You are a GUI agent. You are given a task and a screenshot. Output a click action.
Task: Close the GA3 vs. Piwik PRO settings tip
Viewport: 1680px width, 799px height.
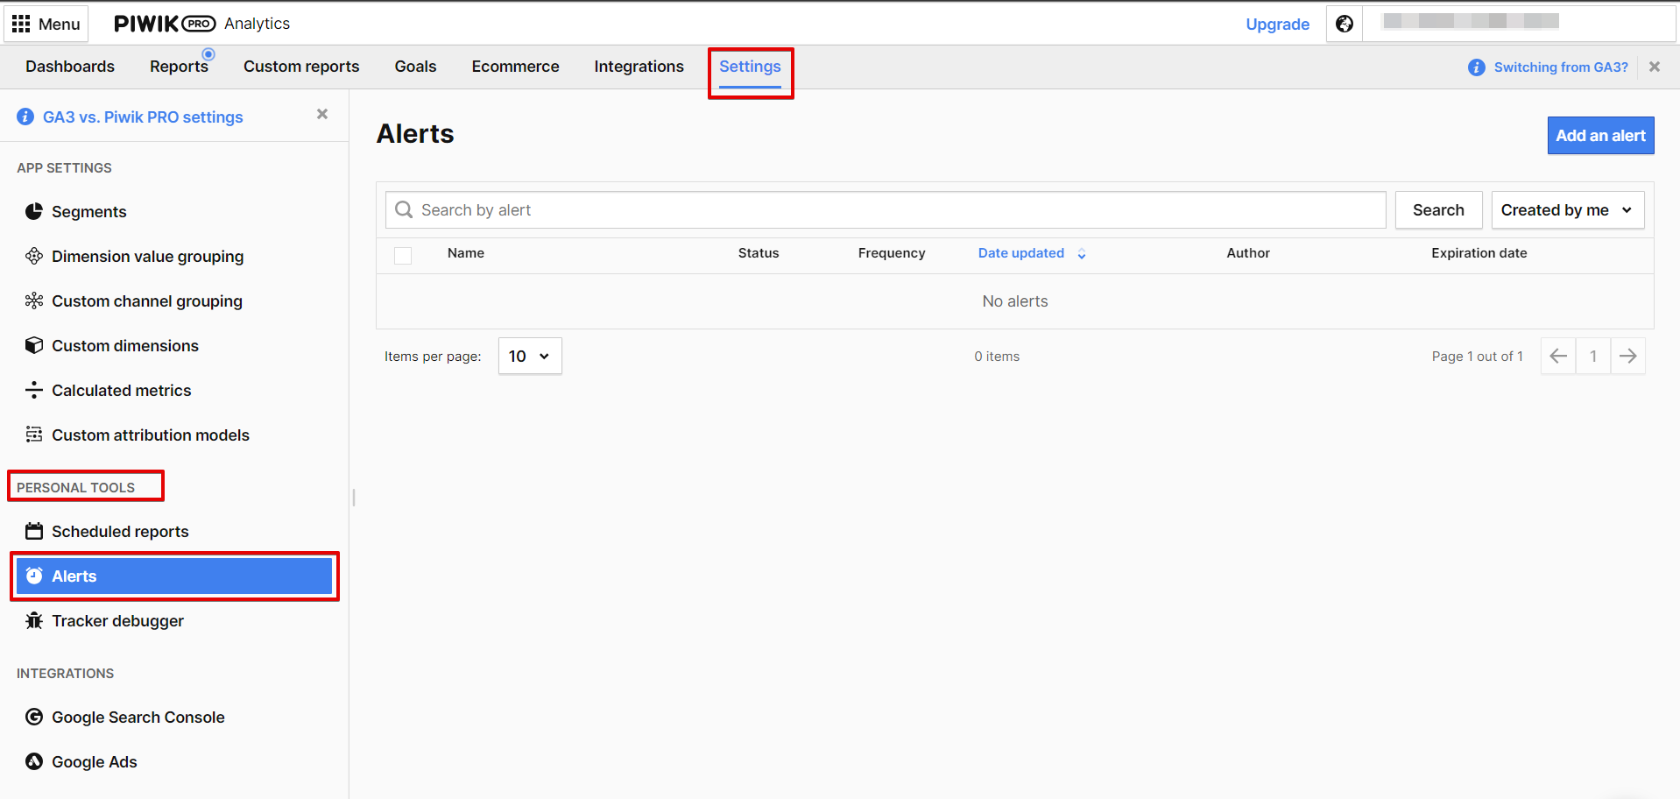tap(322, 114)
